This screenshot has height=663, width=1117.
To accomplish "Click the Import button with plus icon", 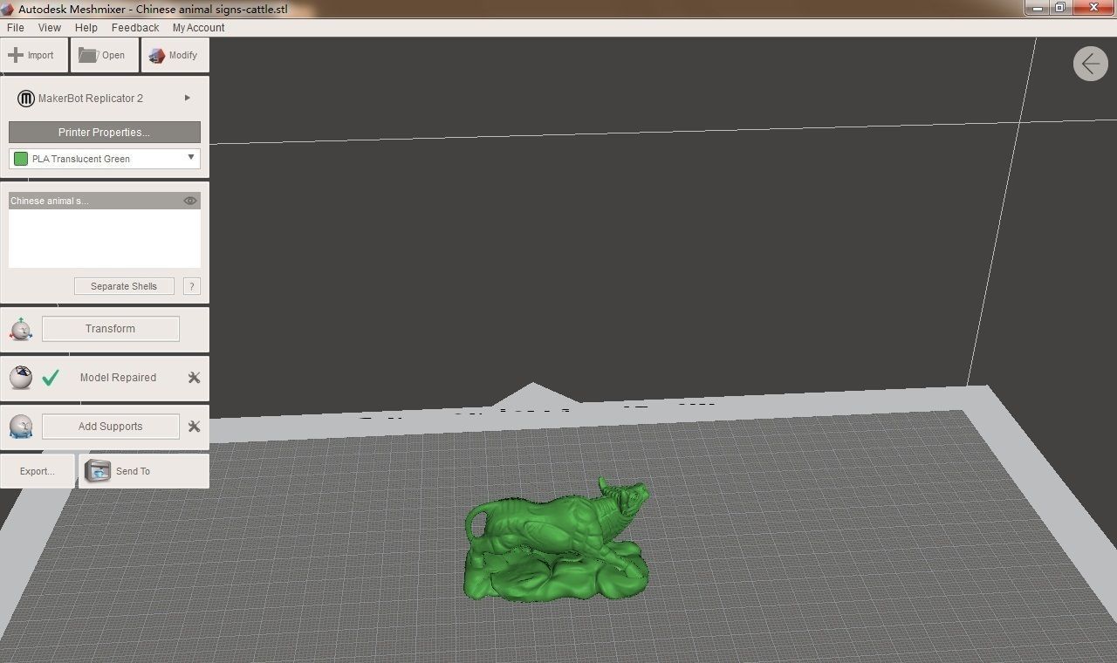I will (35, 55).
